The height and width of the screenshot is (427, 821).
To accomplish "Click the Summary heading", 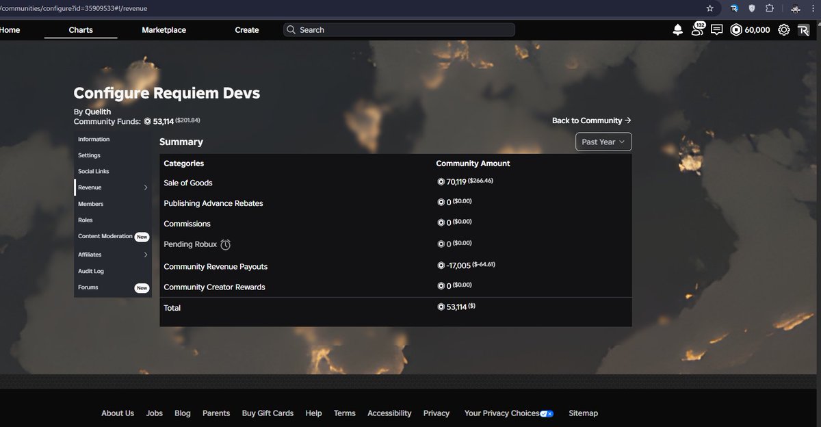I will (x=181, y=142).
